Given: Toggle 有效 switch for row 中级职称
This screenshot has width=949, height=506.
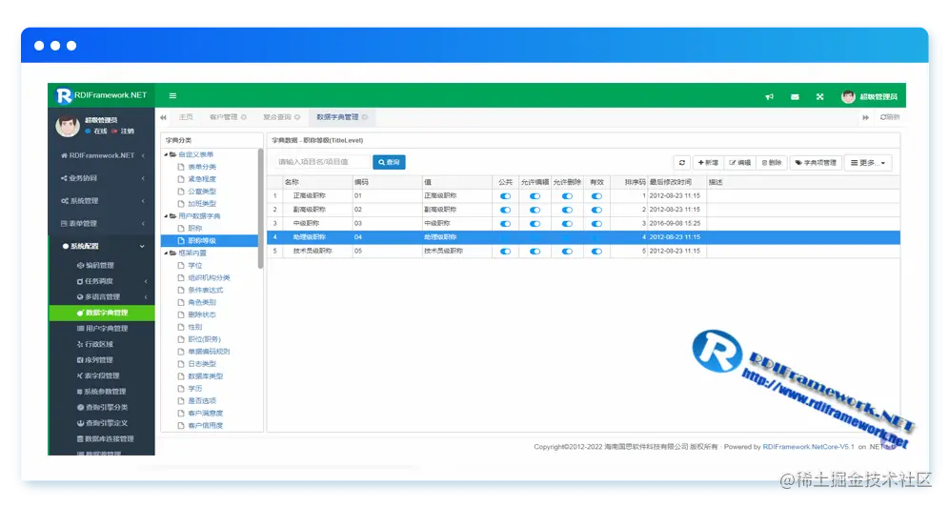Looking at the screenshot, I should [x=596, y=224].
